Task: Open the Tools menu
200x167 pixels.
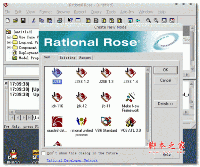Action: [x=111, y=12]
